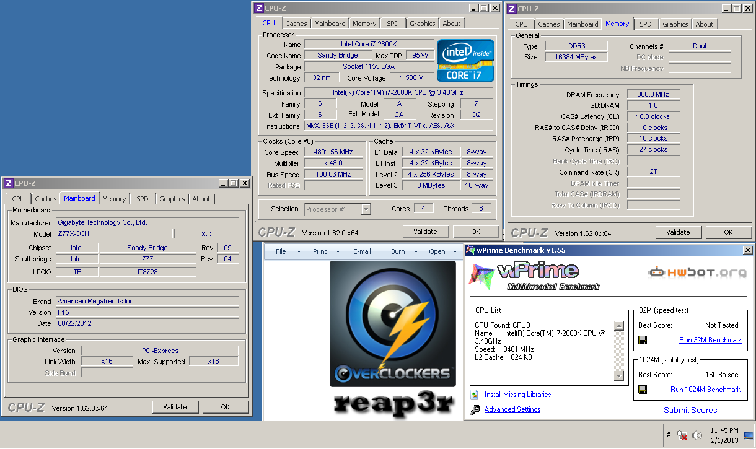This screenshot has width=756, height=449.
Task: Click the Run 32M Benchmark link
Action: (x=710, y=340)
